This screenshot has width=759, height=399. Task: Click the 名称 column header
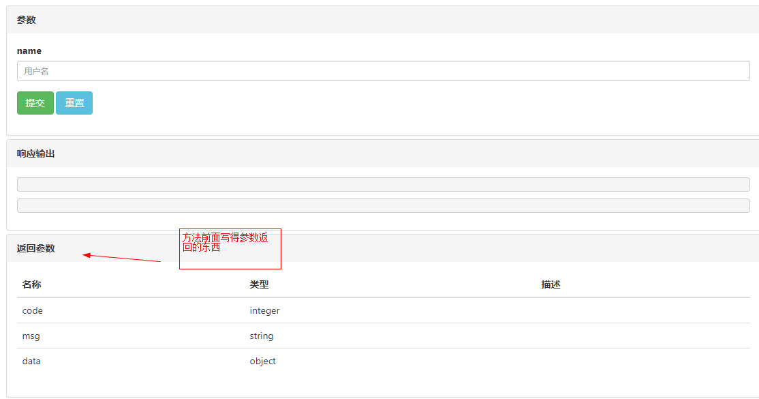[x=32, y=284]
